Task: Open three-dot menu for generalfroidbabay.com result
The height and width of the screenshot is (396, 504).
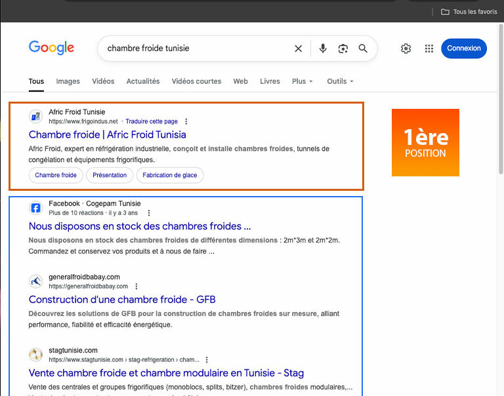Action: click(x=136, y=287)
